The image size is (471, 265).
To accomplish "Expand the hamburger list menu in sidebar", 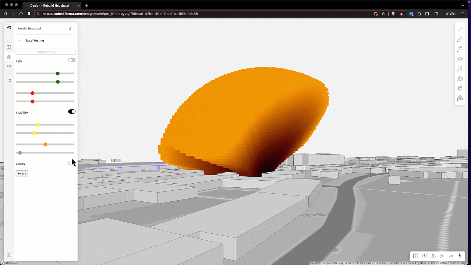I will pyautogui.click(x=9, y=37).
